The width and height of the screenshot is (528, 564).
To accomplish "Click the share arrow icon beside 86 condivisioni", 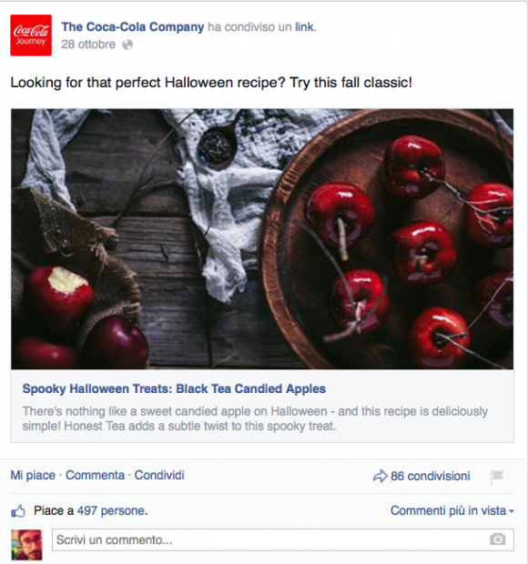I will (x=381, y=476).
